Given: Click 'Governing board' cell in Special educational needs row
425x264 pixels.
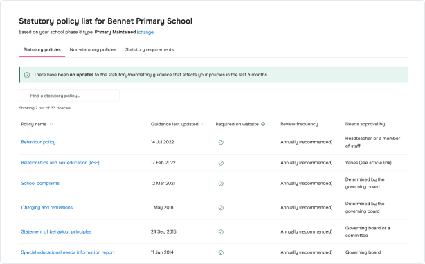Looking at the screenshot, I should click(x=363, y=252).
